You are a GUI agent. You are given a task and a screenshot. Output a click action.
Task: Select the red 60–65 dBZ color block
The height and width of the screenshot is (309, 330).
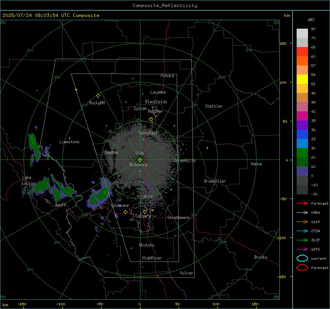[302, 52]
